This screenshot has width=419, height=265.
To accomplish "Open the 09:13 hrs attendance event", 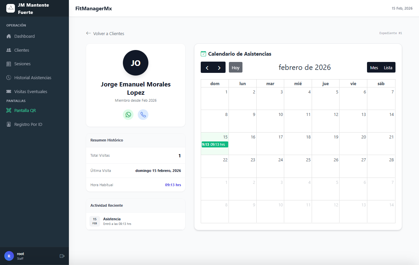I will (x=215, y=144).
